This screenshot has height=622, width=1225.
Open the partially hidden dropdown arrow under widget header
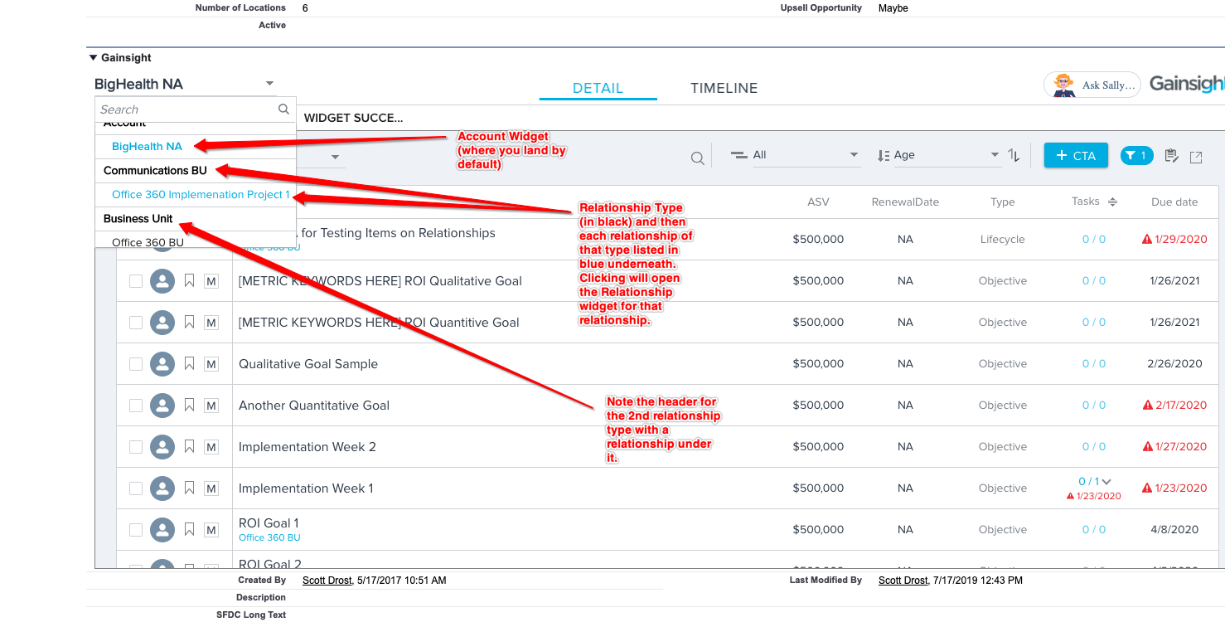[335, 157]
